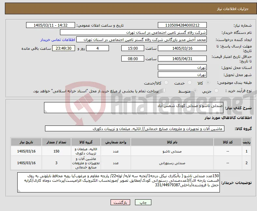Click the شماره نیاز field 1105094284000212
The height and width of the screenshot is (211, 257).
(182, 25)
